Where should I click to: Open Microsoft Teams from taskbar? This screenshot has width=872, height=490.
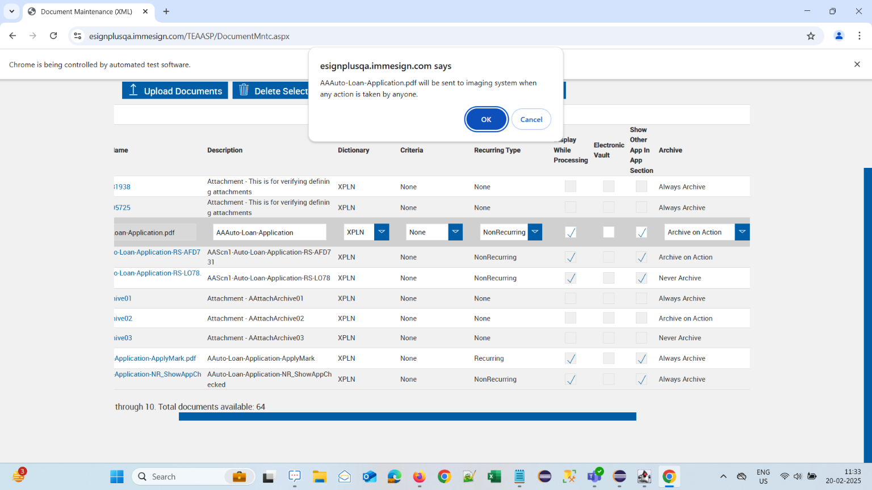(x=594, y=477)
